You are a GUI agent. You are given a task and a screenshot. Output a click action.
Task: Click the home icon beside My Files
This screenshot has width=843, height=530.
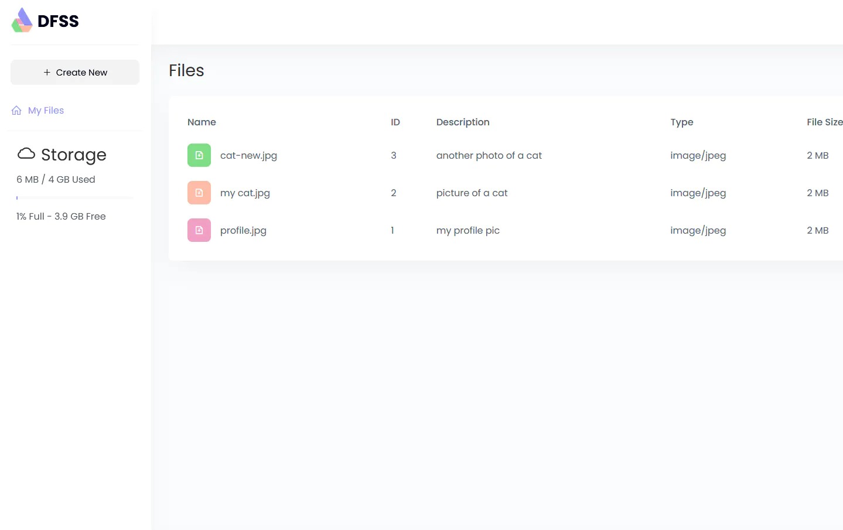click(x=16, y=111)
